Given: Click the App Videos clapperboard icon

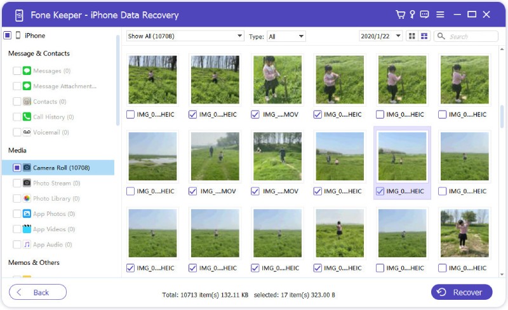Looking at the screenshot, I should tap(27, 229).
